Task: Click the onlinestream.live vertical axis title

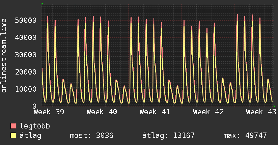Action: pos(4,56)
